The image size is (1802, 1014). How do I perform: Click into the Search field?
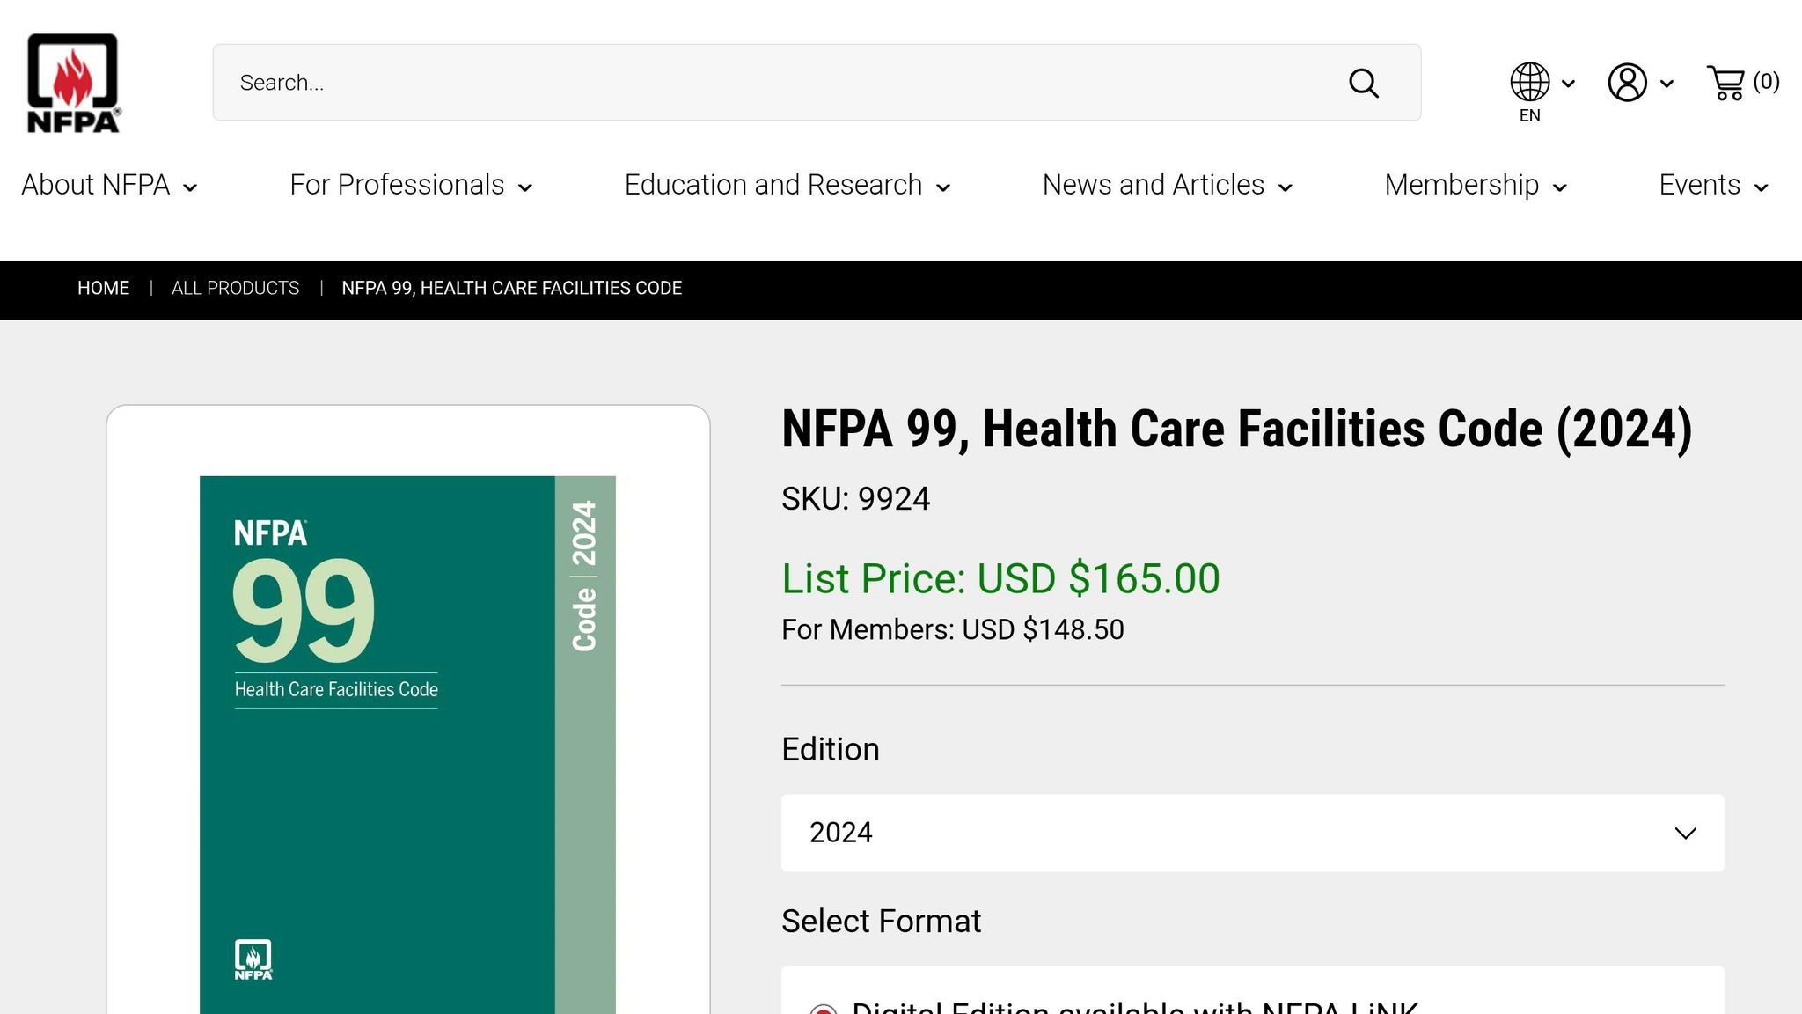817,83
